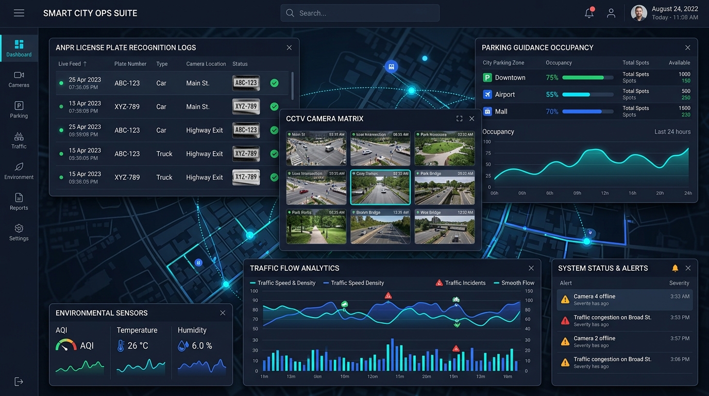Screen dimensions: 709x396
Task: Click the humidity droplet icon
Action: pos(183,345)
